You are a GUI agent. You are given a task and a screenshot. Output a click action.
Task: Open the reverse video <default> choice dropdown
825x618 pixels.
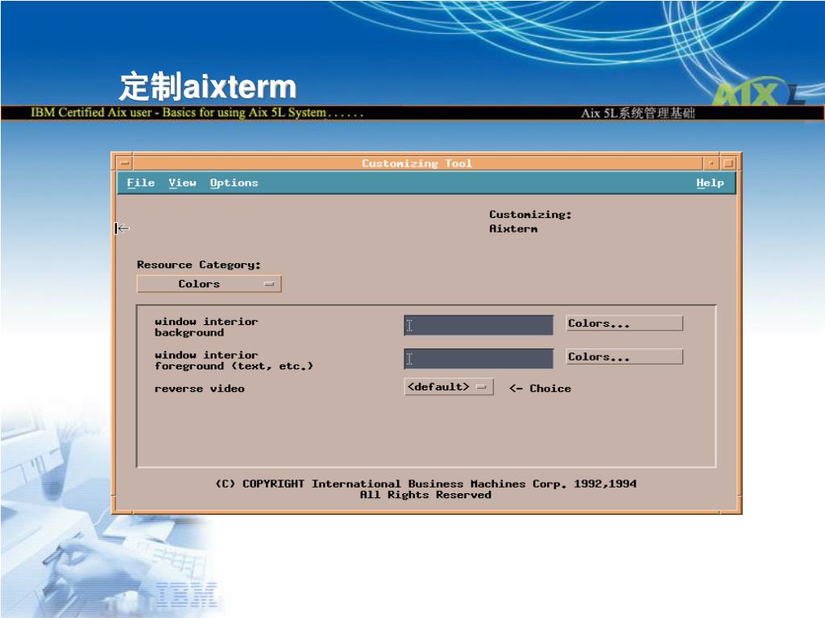(448, 387)
